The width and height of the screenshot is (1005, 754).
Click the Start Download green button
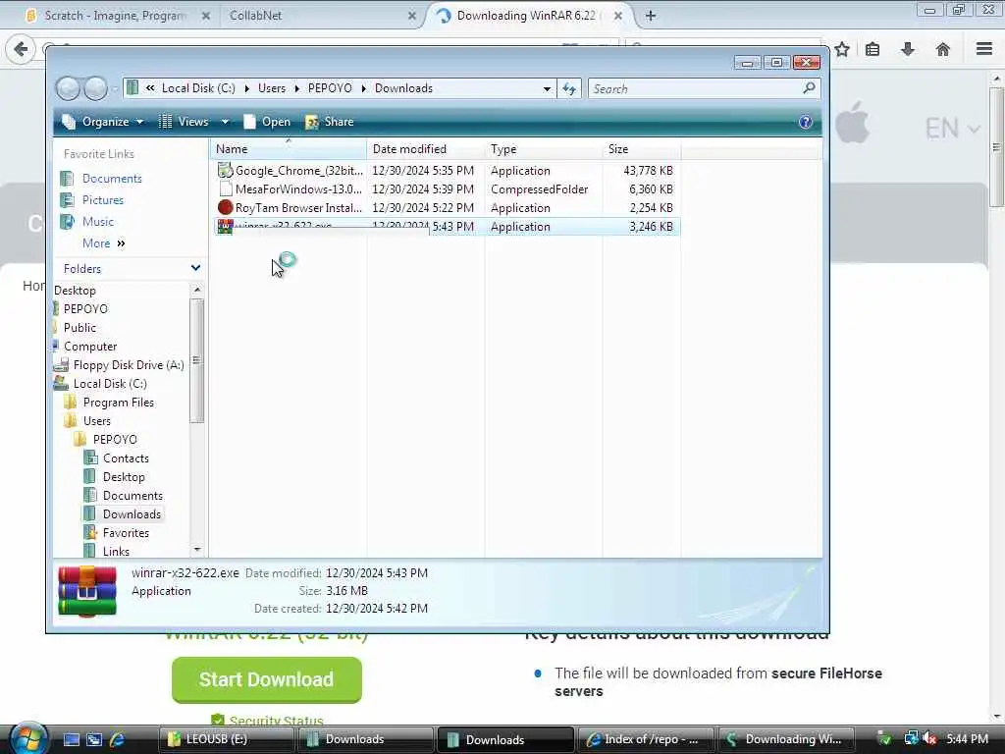click(x=267, y=679)
